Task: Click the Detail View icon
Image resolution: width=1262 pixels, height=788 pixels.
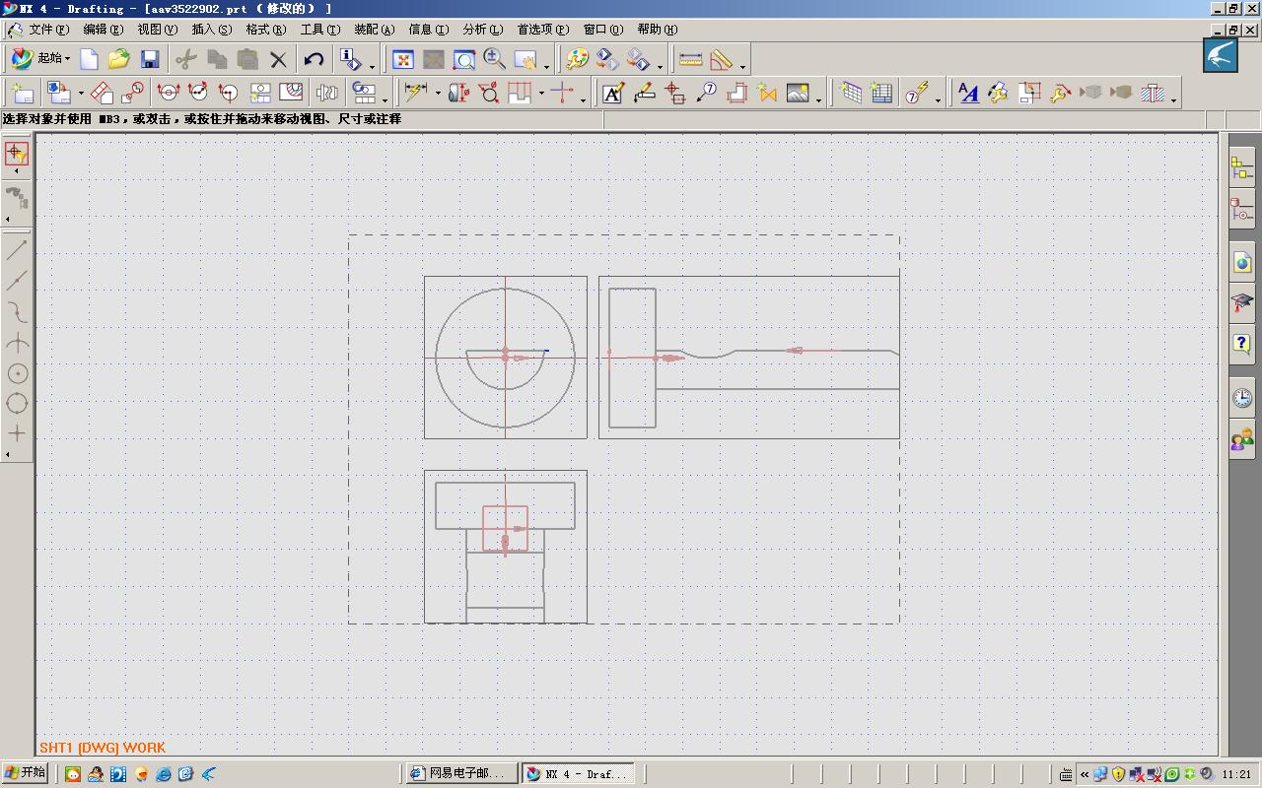Action: [132, 93]
